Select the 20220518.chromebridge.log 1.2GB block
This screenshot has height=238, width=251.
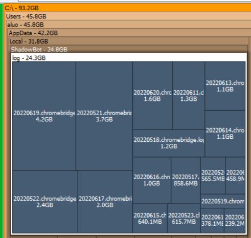(x=169, y=143)
